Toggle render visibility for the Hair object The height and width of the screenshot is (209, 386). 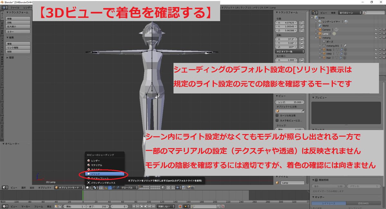click(384, 58)
